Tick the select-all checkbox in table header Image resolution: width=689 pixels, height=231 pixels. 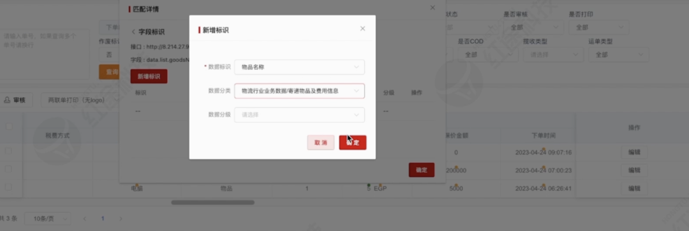[x=9, y=127]
